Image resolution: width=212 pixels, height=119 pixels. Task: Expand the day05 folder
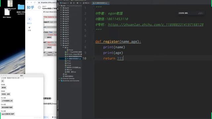coord(61,10)
